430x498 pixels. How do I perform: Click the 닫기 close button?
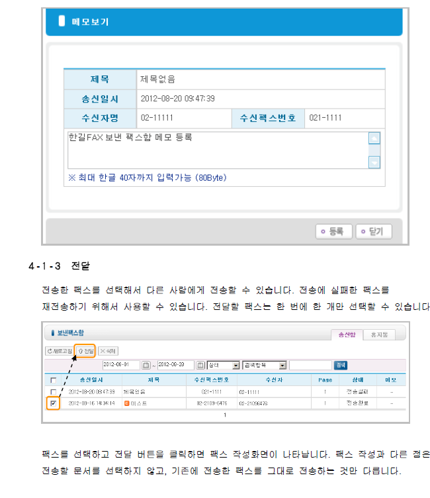[372, 231]
